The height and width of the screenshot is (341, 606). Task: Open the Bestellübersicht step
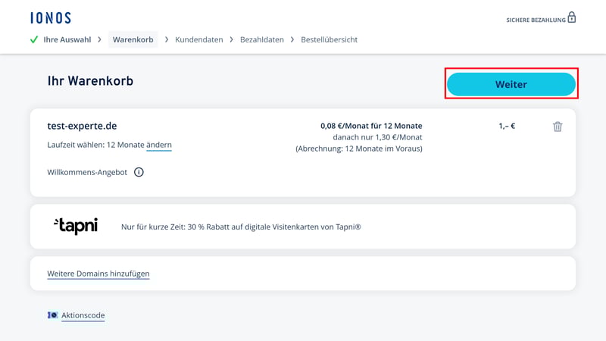(x=329, y=39)
